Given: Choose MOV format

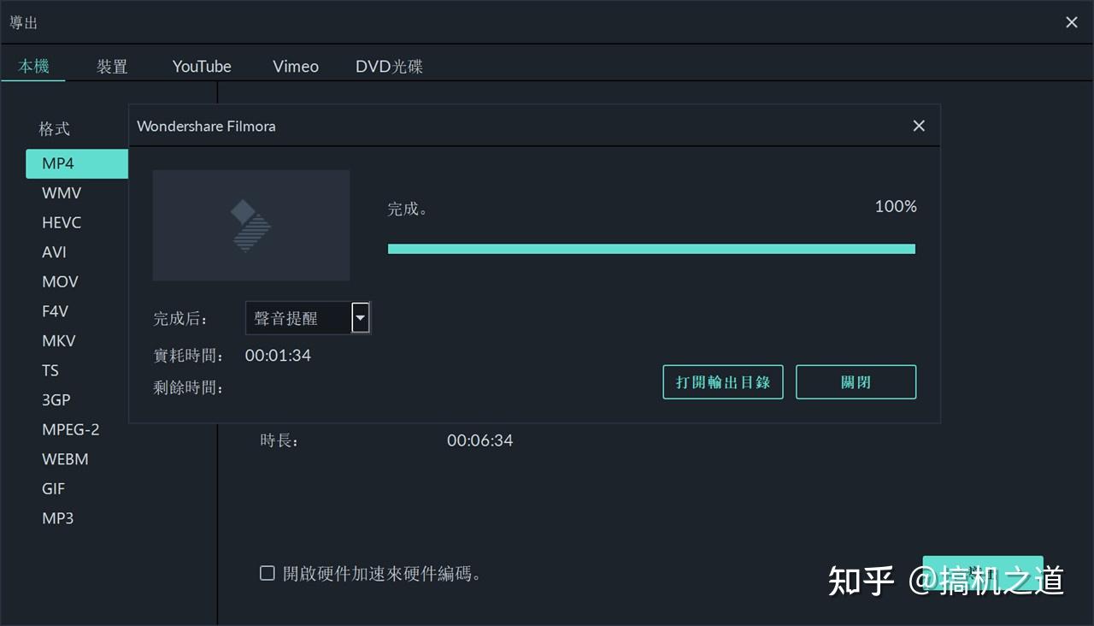Looking at the screenshot, I should point(60,281).
